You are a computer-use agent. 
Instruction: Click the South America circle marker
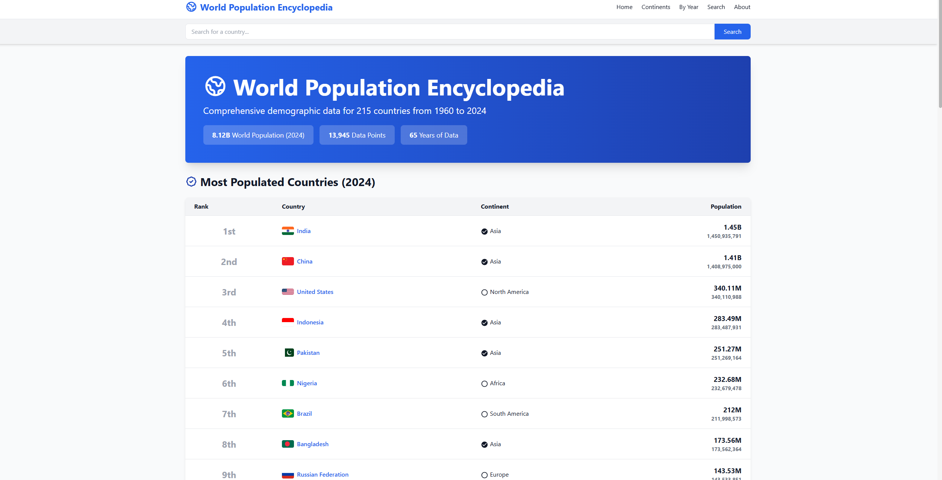pos(484,414)
